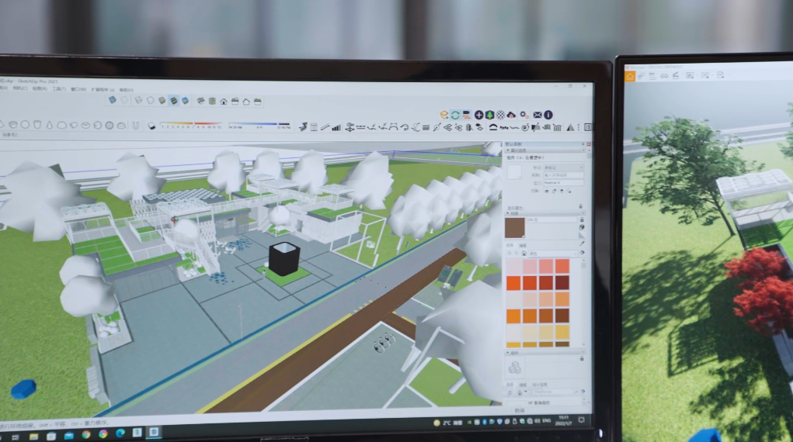This screenshot has width=793, height=442.
Task: Set camera to Top view
Action: 212,101
